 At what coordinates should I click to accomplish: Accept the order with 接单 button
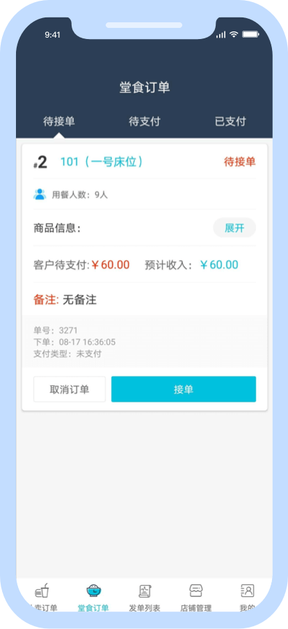tap(184, 389)
